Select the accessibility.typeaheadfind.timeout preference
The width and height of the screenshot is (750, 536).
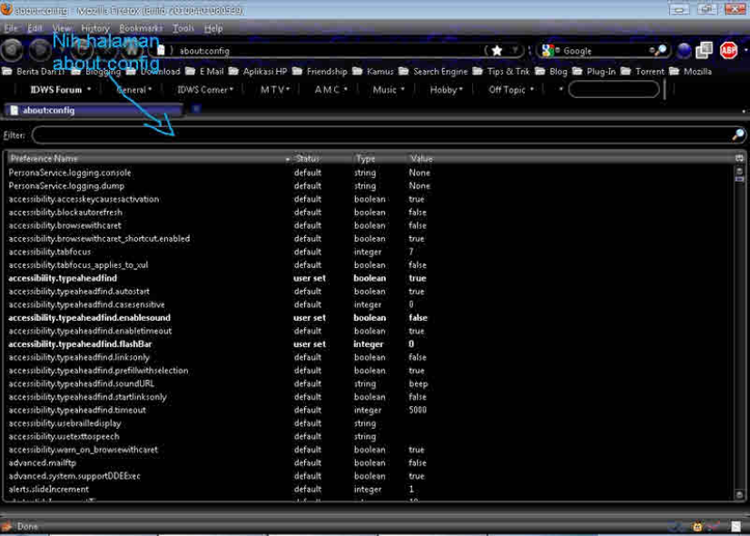click(370, 410)
